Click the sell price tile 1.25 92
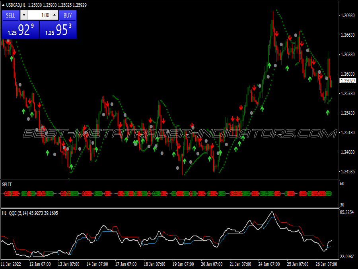This screenshot has height=269, width=358. [21, 30]
